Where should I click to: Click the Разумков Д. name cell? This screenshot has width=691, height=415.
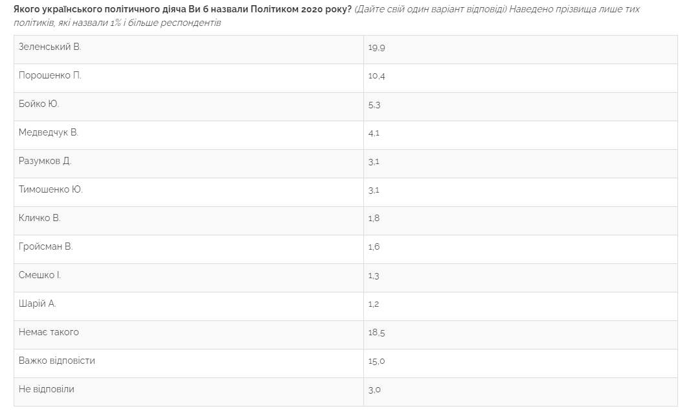45,161
